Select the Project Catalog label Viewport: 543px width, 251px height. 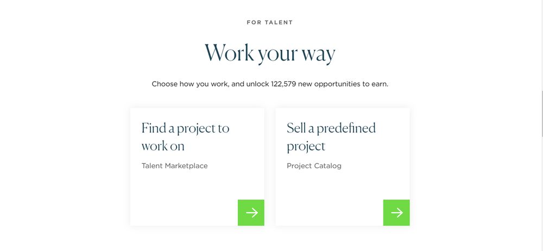pyautogui.click(x=314, y=166)
